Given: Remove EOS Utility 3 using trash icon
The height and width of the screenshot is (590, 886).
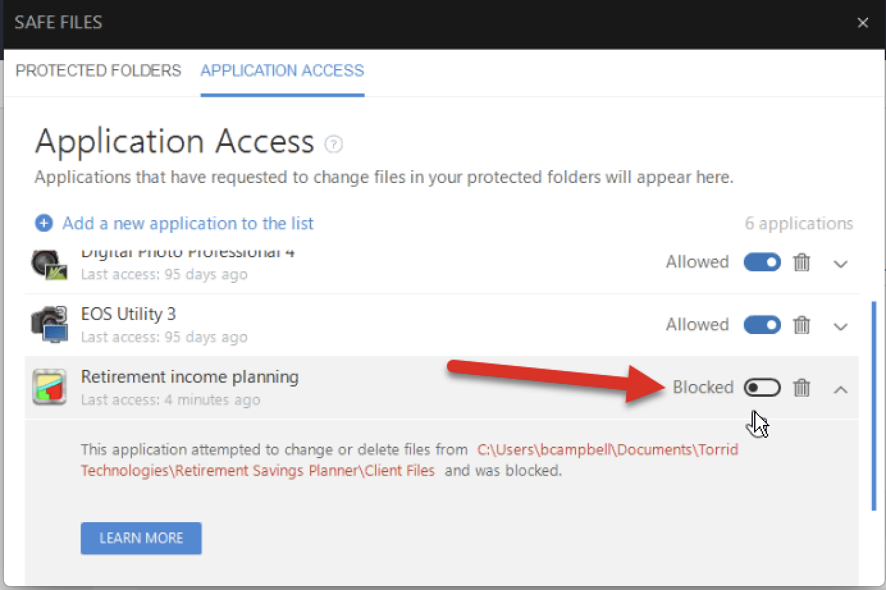Looking at the screenshot, I should pos(801,325).
